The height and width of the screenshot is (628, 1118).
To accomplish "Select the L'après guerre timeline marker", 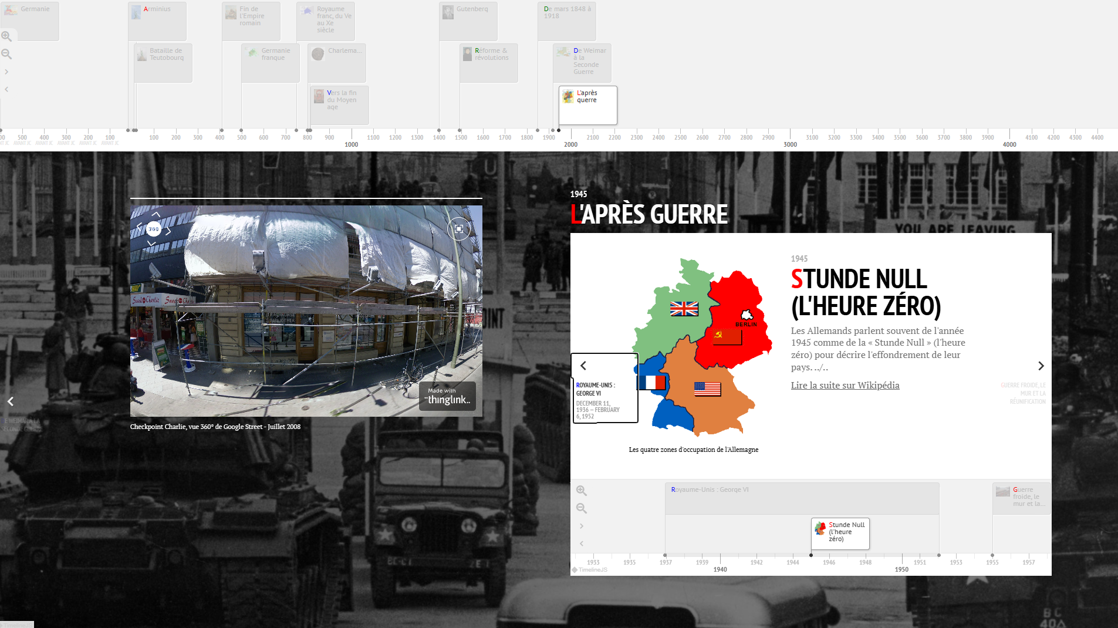I will pos(587,104).
